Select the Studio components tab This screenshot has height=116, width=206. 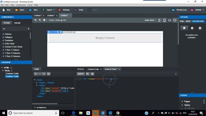pyautogui.click(x=7, y=23)
